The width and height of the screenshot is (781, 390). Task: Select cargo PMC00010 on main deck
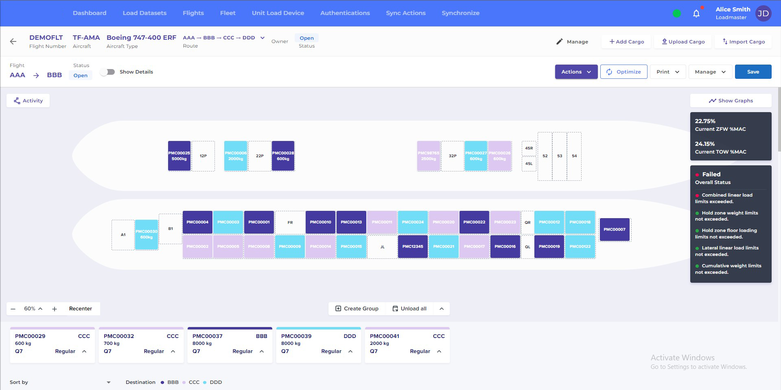pyautogui.click(x=320, y=222)
